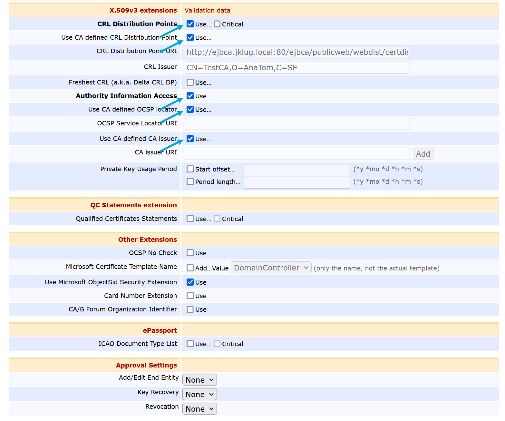505x421 pixels.
Task: Enable Critical for CRL Distribution Points
Action: (217, 24)
